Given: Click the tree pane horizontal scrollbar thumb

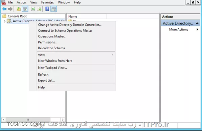Looking at the screenshot, I should pos(28,120).
